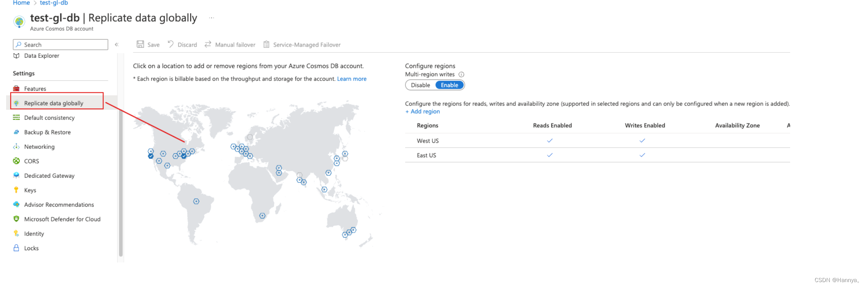Image resolution: width=865 pixels, height=287 pixels.
Task: Disable multi-region writes
Action: click(x=421, y=85)
